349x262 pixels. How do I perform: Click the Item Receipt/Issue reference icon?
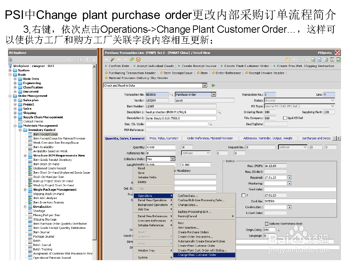[x=162, y=73]
